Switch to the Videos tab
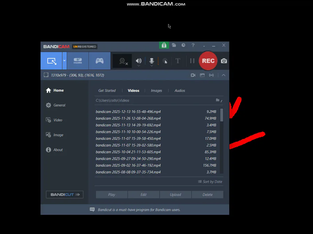The image size is (313, 234). [x=133, y=91]
